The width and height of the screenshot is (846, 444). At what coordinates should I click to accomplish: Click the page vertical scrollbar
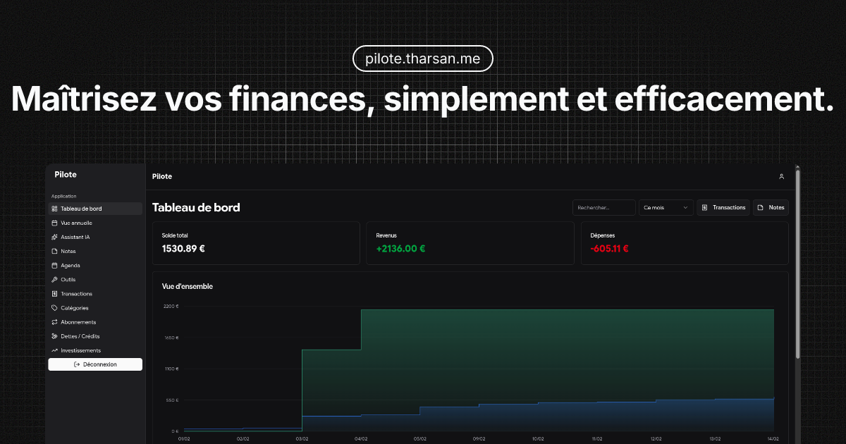click(797, 268)
